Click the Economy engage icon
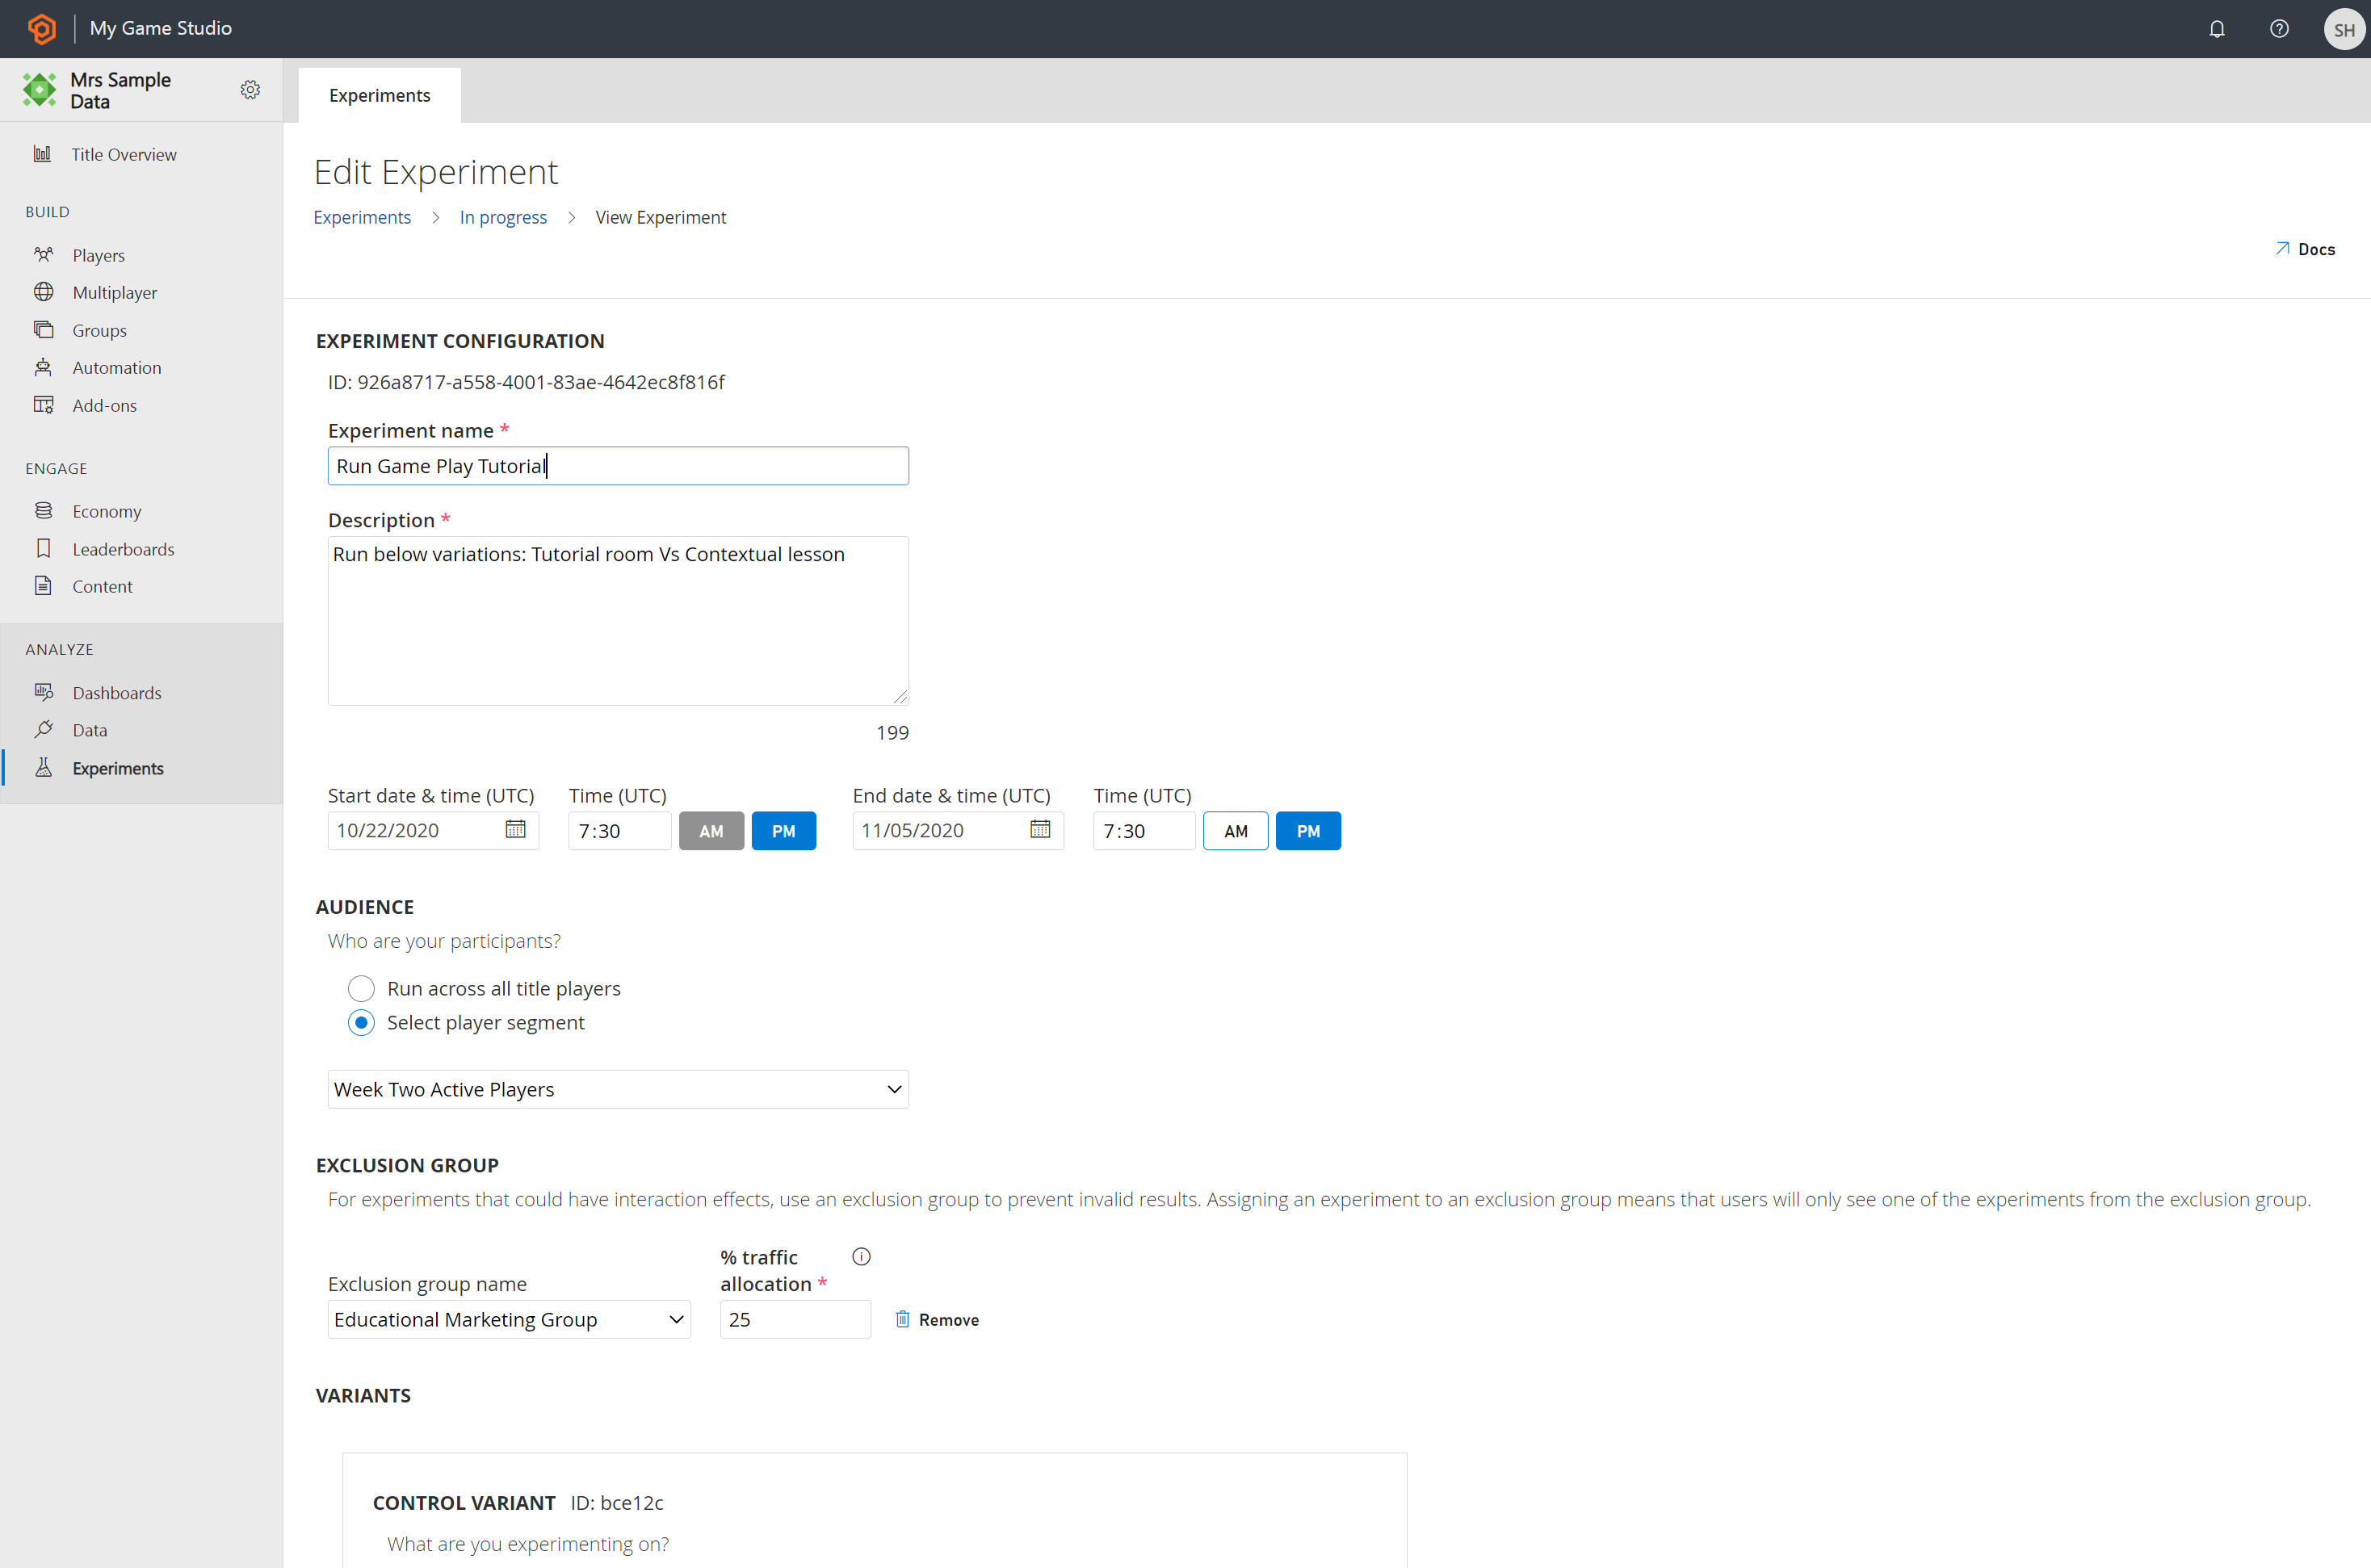Image resolution: width=2371 pixels, height=1568 pixels. (44, 509)
